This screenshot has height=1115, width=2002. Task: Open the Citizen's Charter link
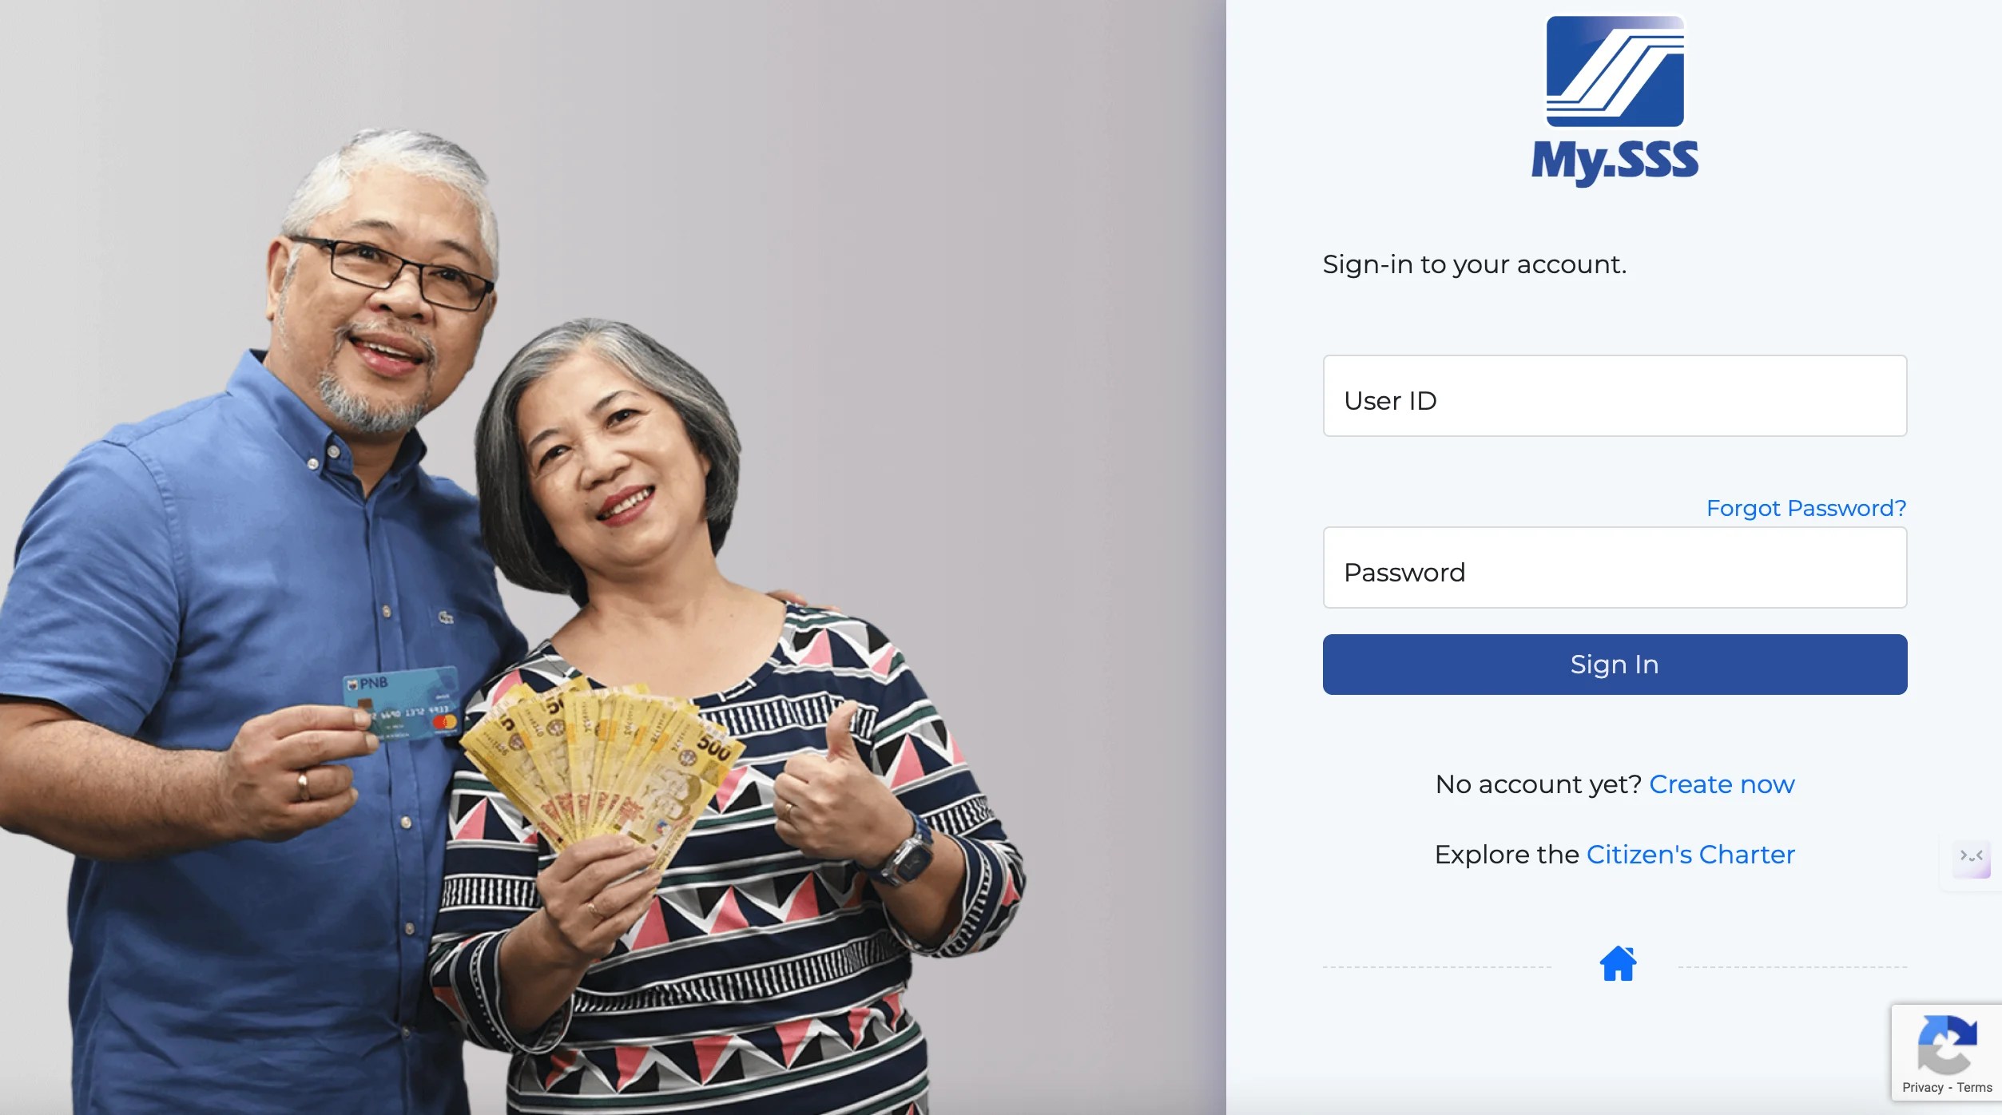(1690, 855)
